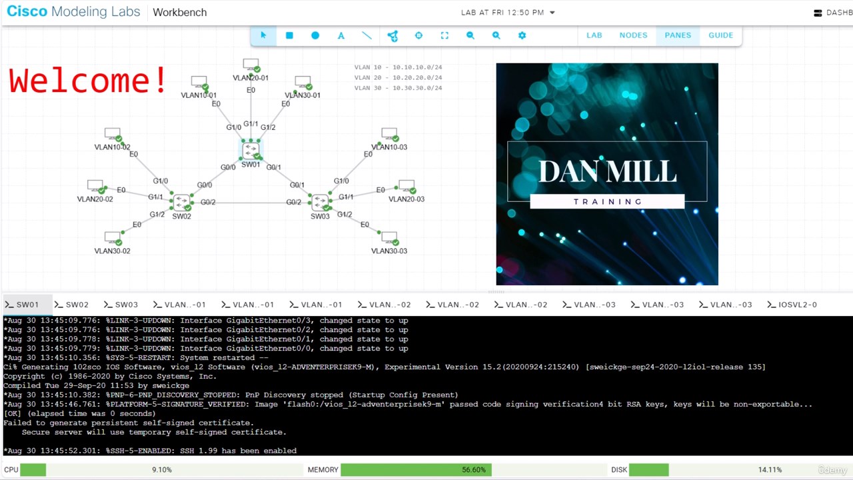The height and width of the screenshot is (480, 853).
Task: Choose the rectangle annotation tool
Action: (x=289, y=35)
